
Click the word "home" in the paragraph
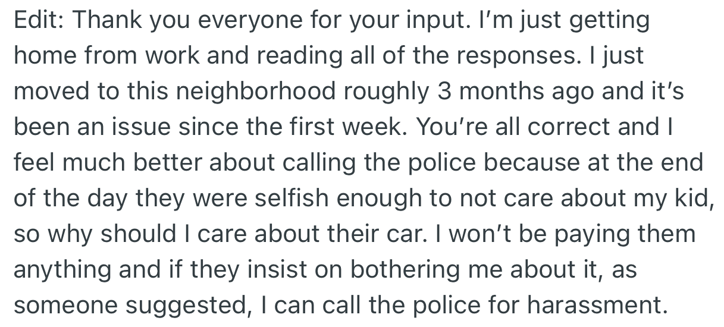point(44,55)
